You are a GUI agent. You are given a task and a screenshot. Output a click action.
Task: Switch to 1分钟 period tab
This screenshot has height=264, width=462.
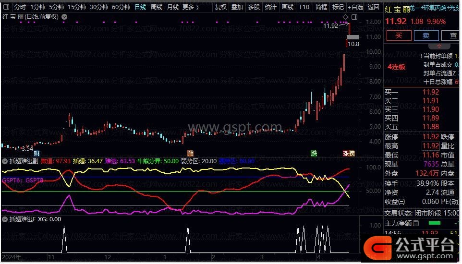pyautogui.click(x=38, y=7)
